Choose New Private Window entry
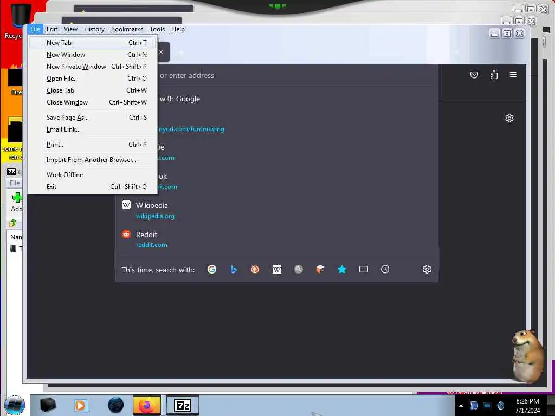 (x=93, y=67)
